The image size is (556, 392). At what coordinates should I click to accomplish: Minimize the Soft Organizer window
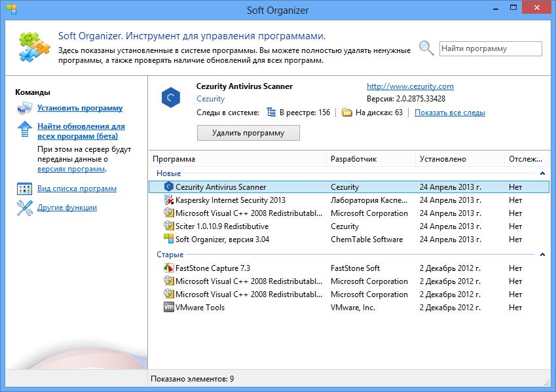(496, 8)
